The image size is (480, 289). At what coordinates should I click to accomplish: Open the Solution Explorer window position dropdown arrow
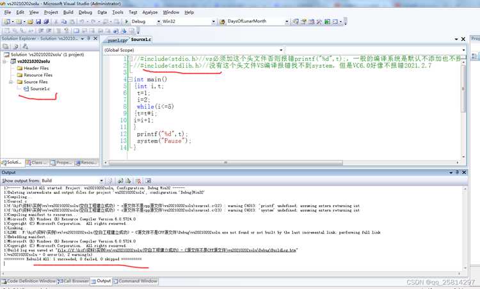pos(83,38)
